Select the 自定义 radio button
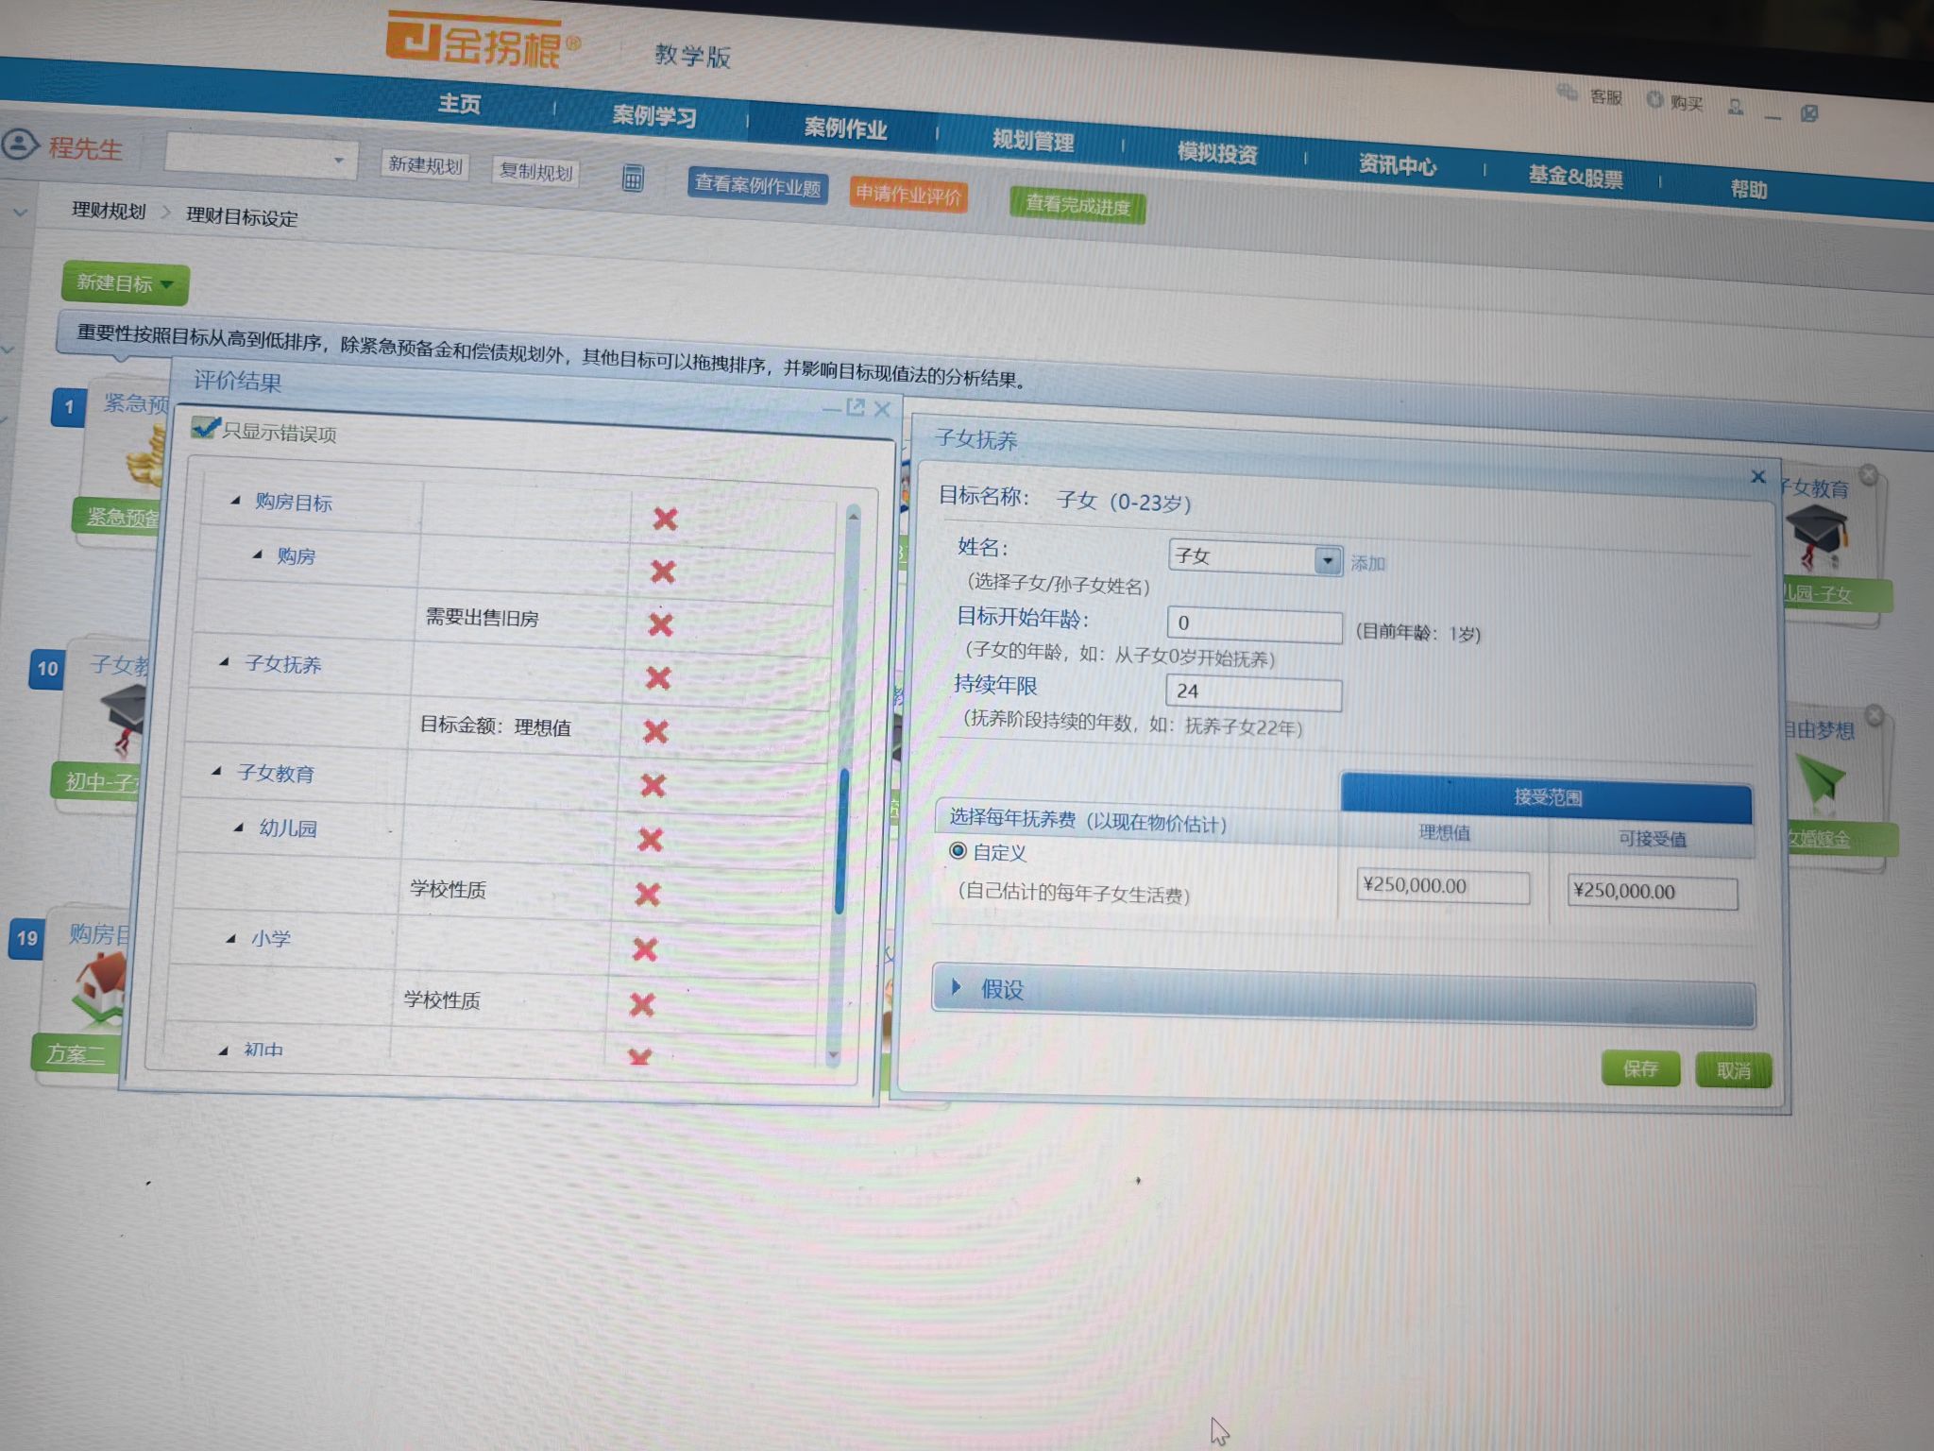The height and width of the screenshot is (1451, 1934). coord(958,850)
